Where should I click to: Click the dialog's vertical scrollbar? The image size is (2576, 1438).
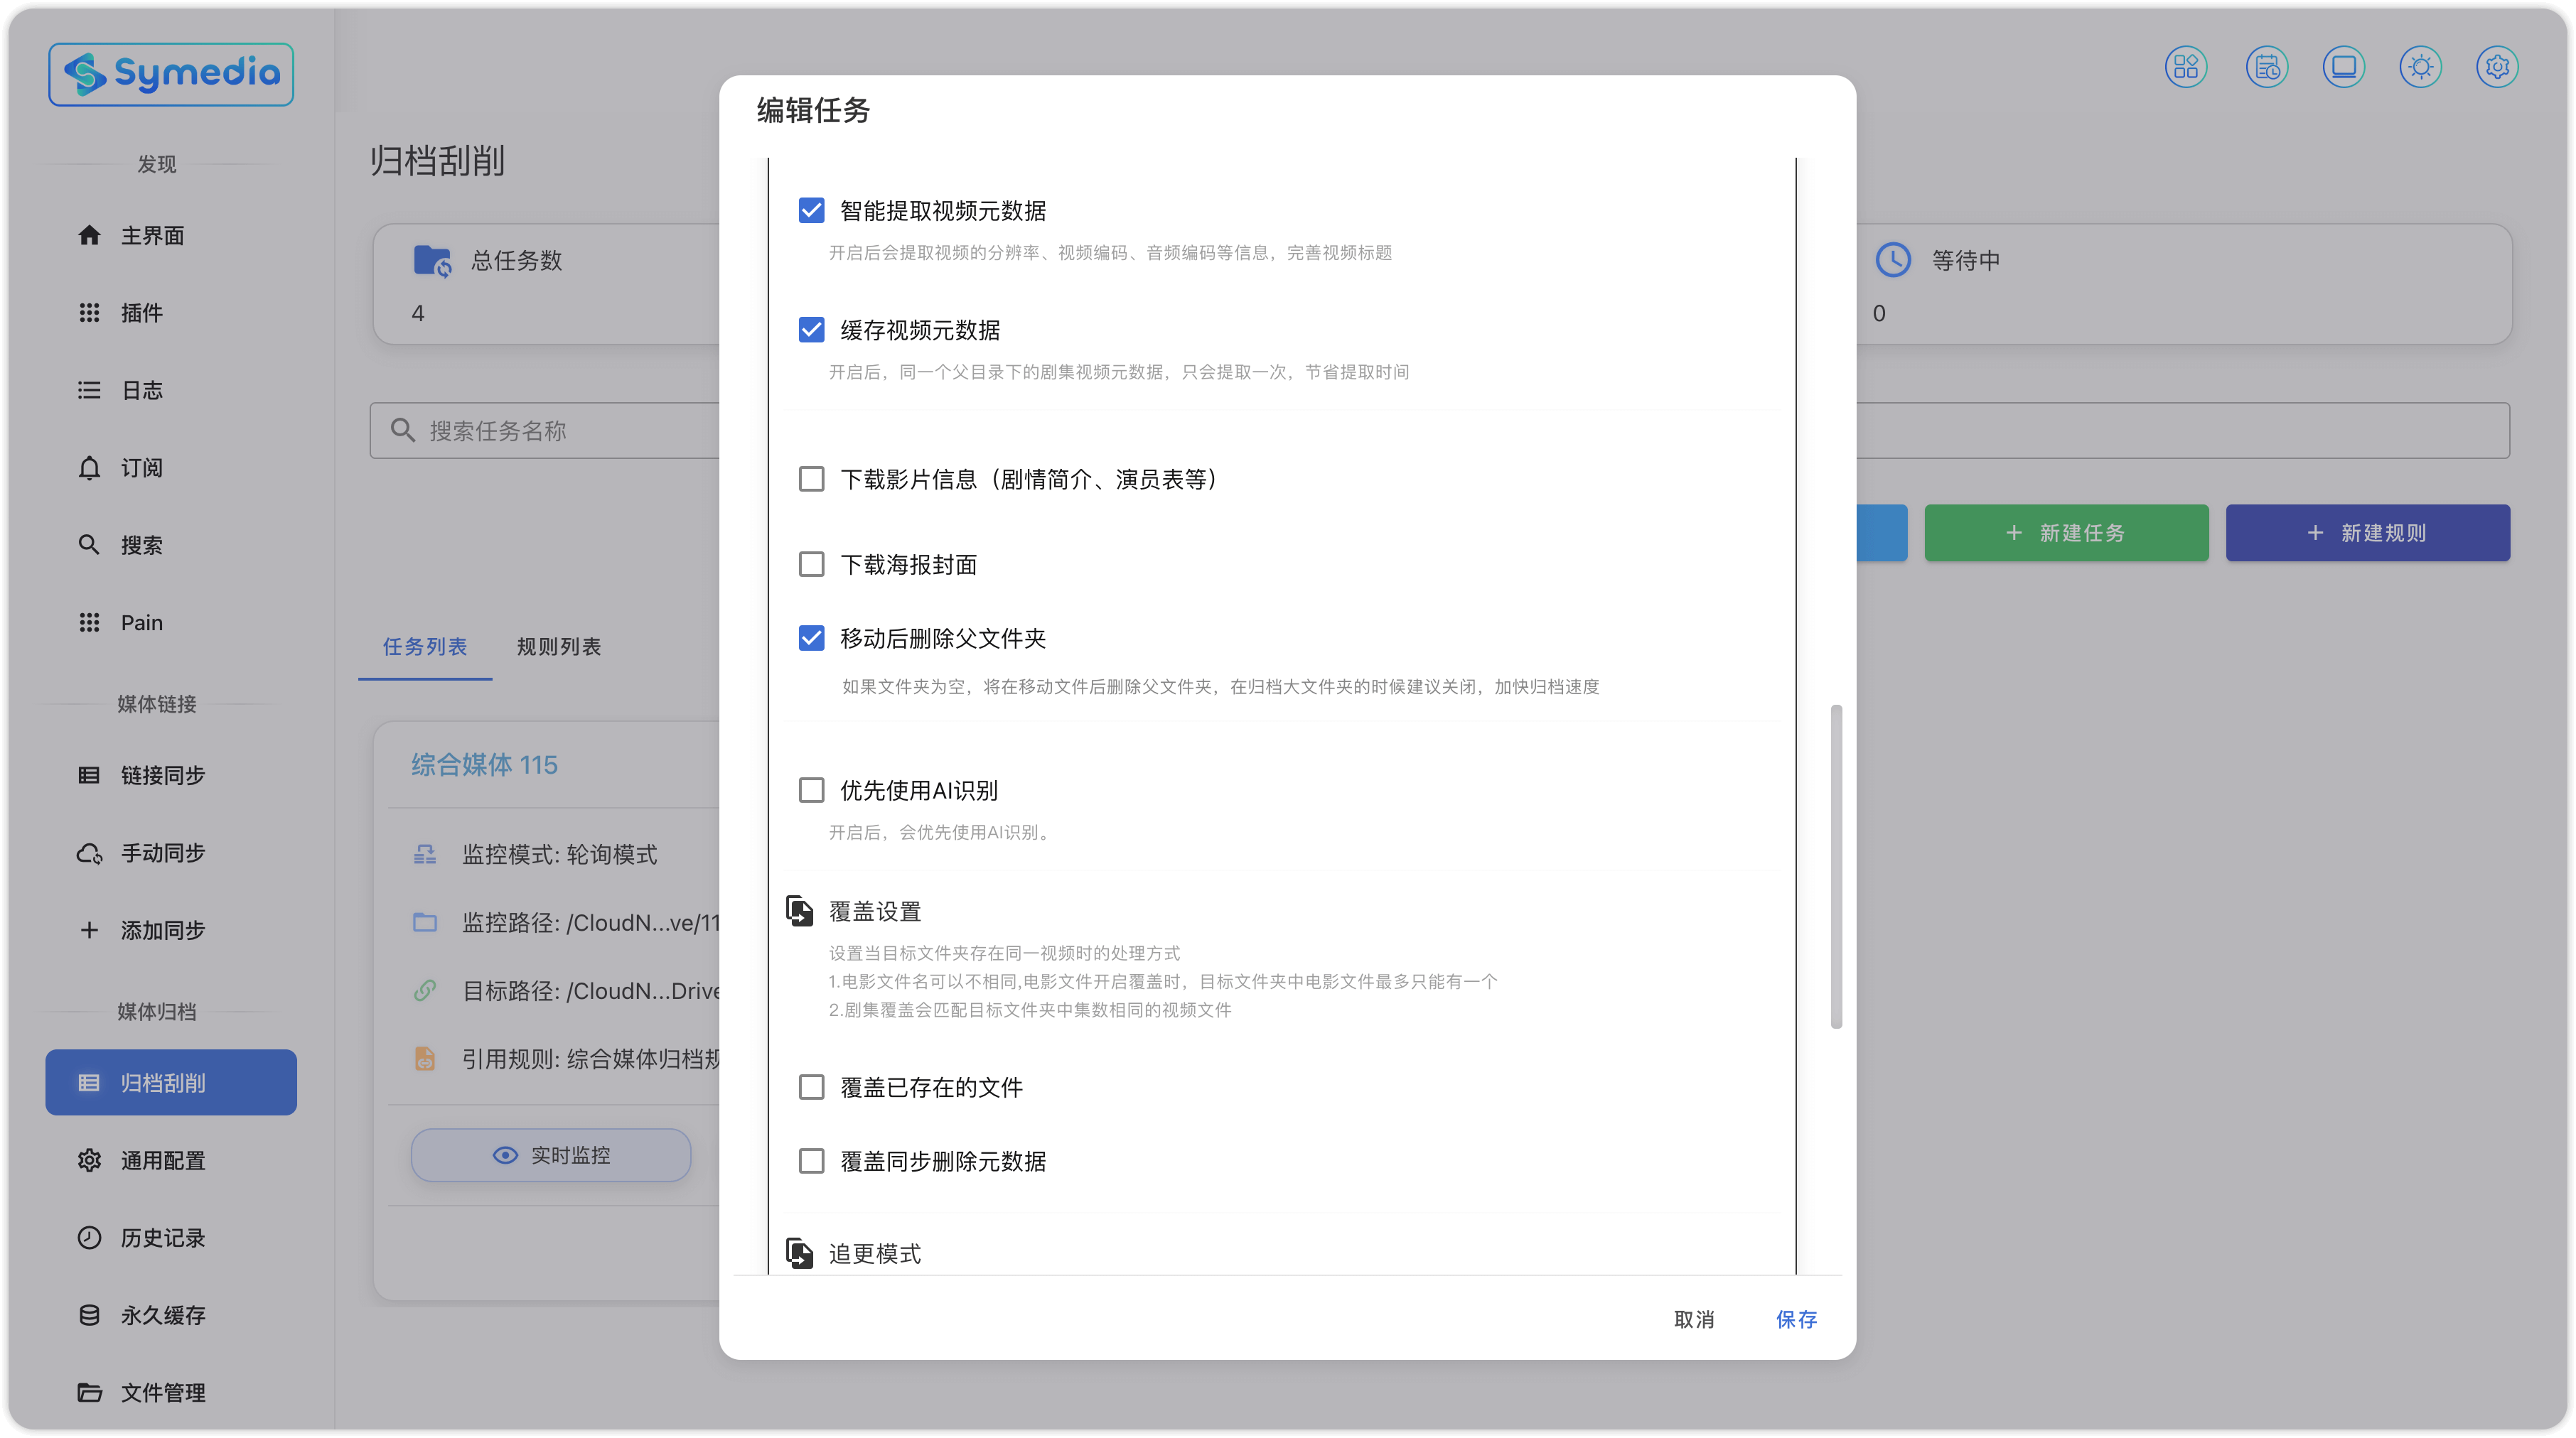point(1836,865)
